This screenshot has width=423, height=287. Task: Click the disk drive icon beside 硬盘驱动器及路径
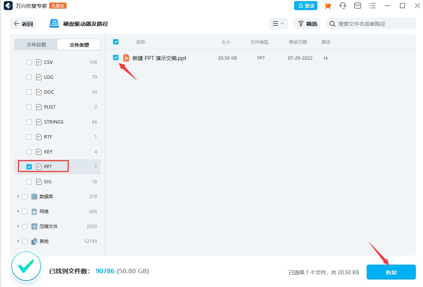pos(54,23)
